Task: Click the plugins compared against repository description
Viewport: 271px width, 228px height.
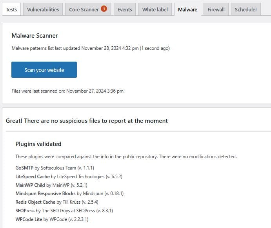Action: tap(126, 157)
